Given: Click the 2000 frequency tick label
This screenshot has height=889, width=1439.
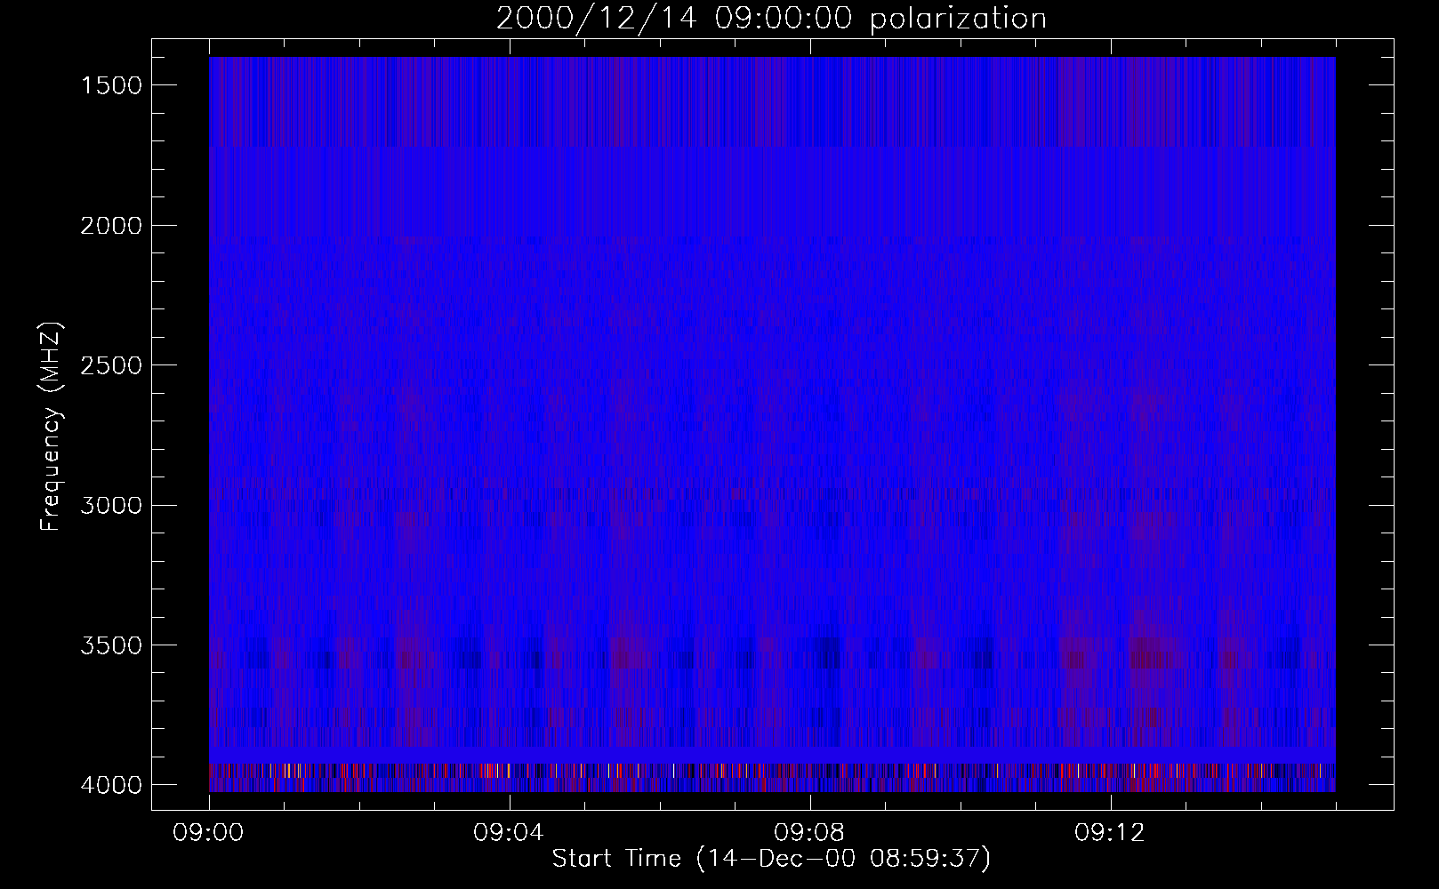Looking at the screenshot, I should (x=111, y=226).
